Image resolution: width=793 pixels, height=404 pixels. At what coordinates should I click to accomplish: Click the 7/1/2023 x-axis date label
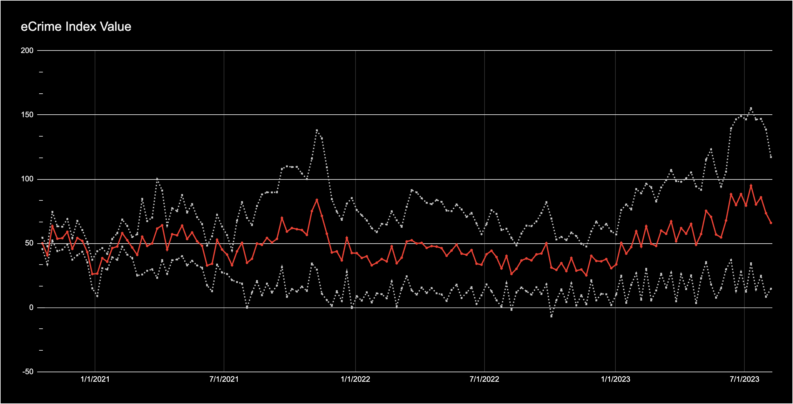click(744, 379)
